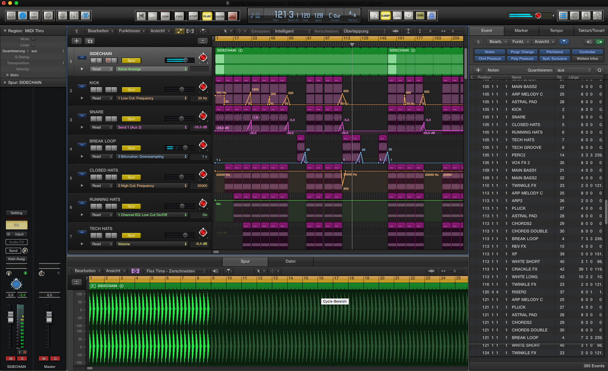Image resolution: width=608 pixels, height=371 pixels.
Task: Enable the region Mute checkbox
Action: click(33, 39)
